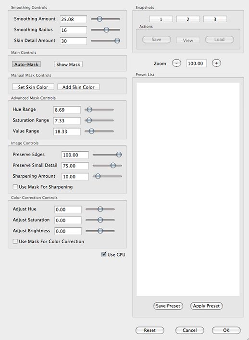Click the Hue Range value field
This screenshot has width=249, height=340.
(67, 110)
